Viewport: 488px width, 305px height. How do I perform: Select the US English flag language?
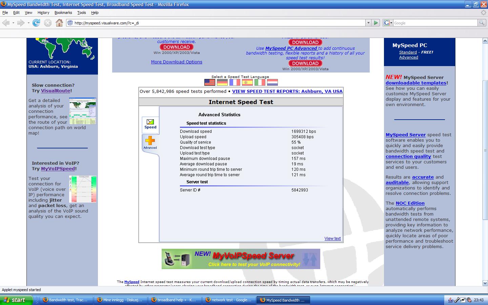click(x=210, y=82)
